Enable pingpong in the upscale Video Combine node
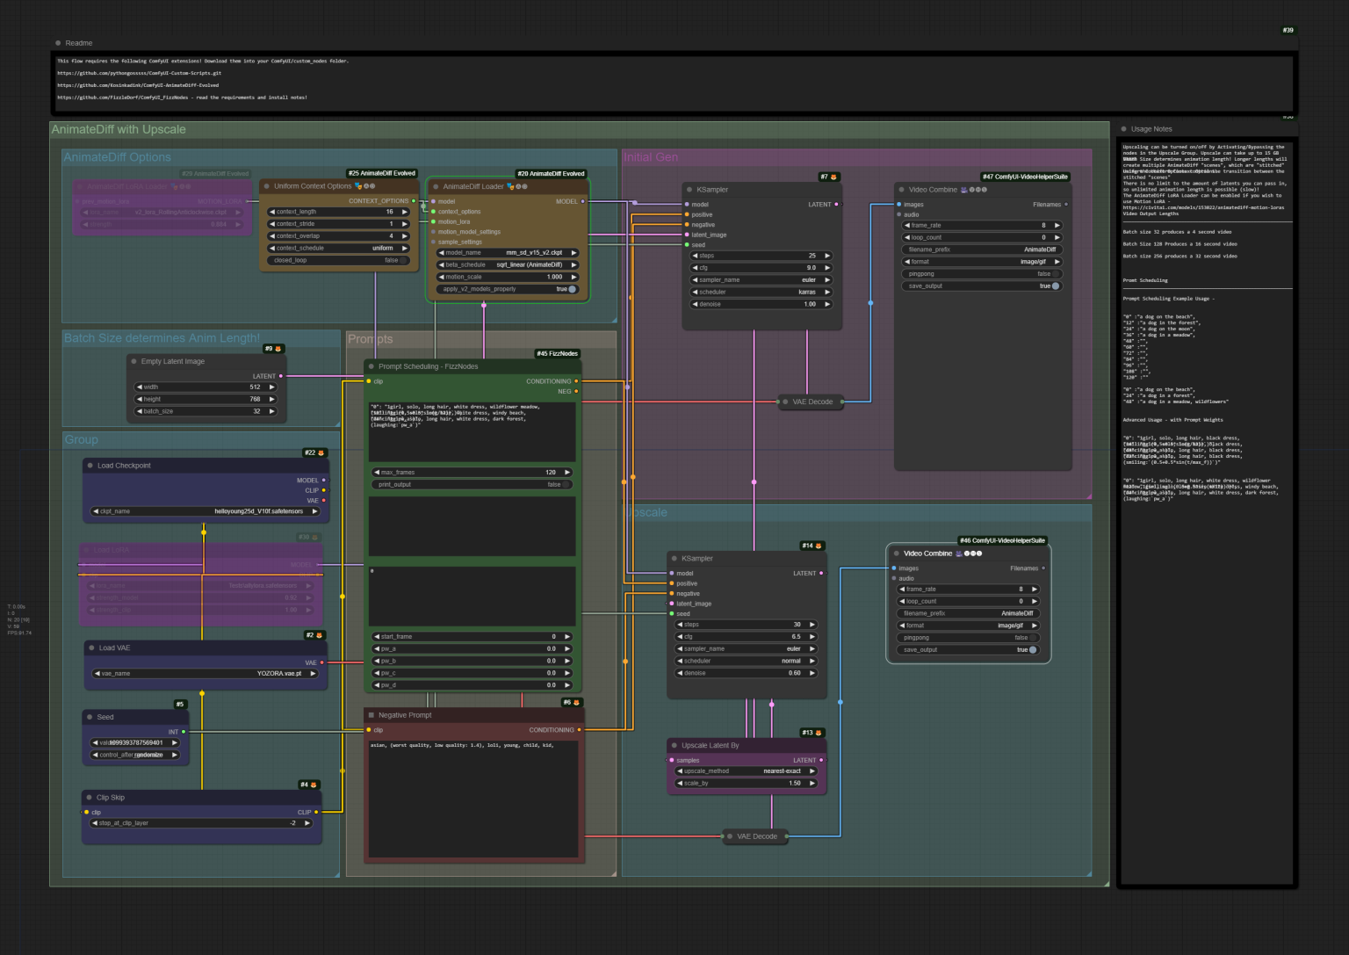 [x=1032, y=638]
